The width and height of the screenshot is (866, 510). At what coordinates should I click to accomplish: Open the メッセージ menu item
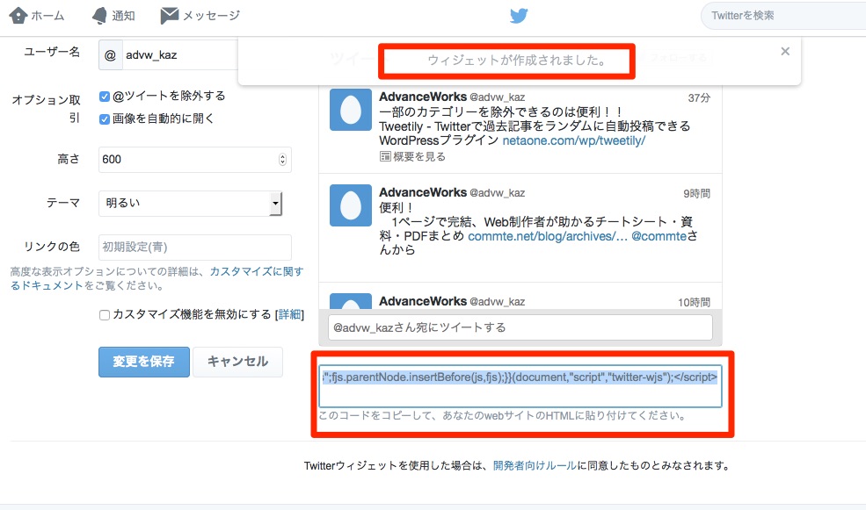pyautogui.click(x=200, y=16)
